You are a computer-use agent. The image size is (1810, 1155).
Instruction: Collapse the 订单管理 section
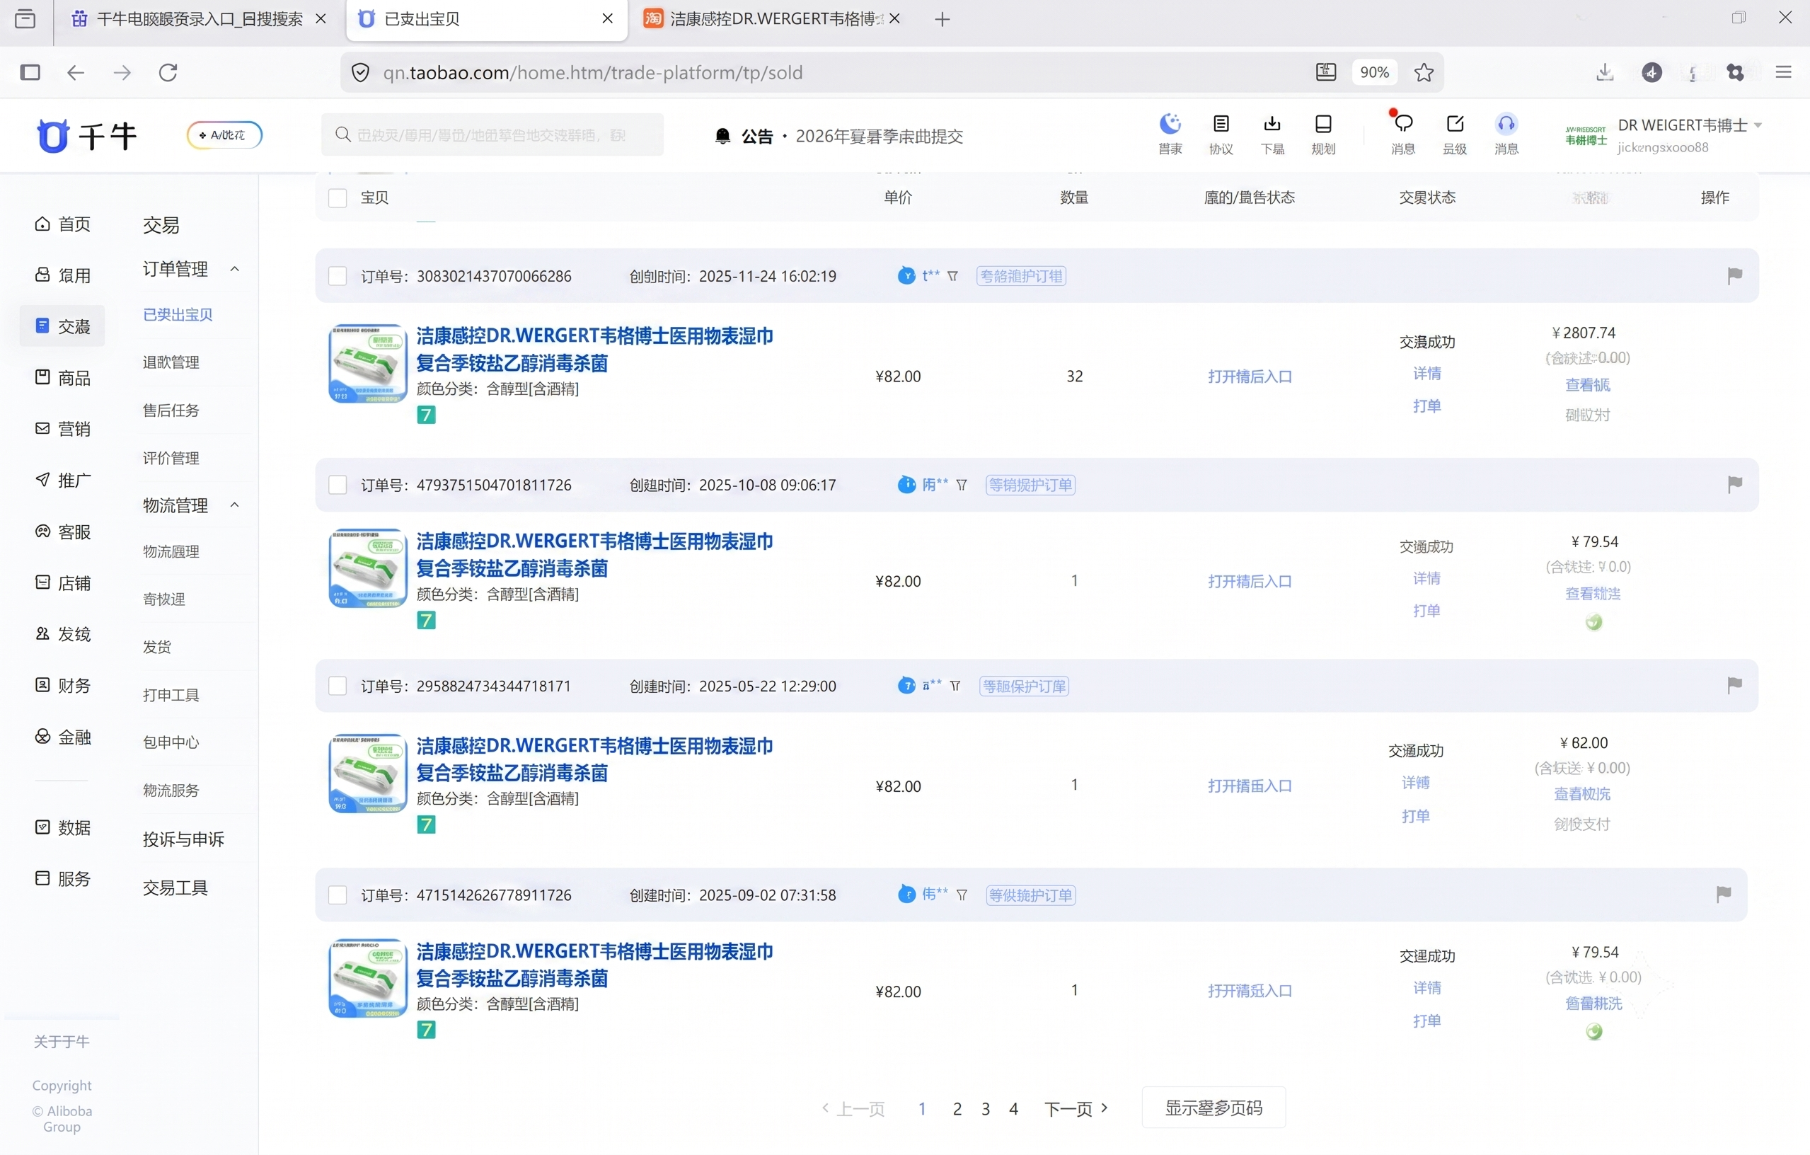click(x=234, y=269)
